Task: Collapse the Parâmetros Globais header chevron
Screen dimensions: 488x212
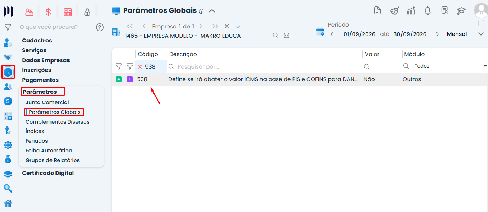Action: pos(212,11)
